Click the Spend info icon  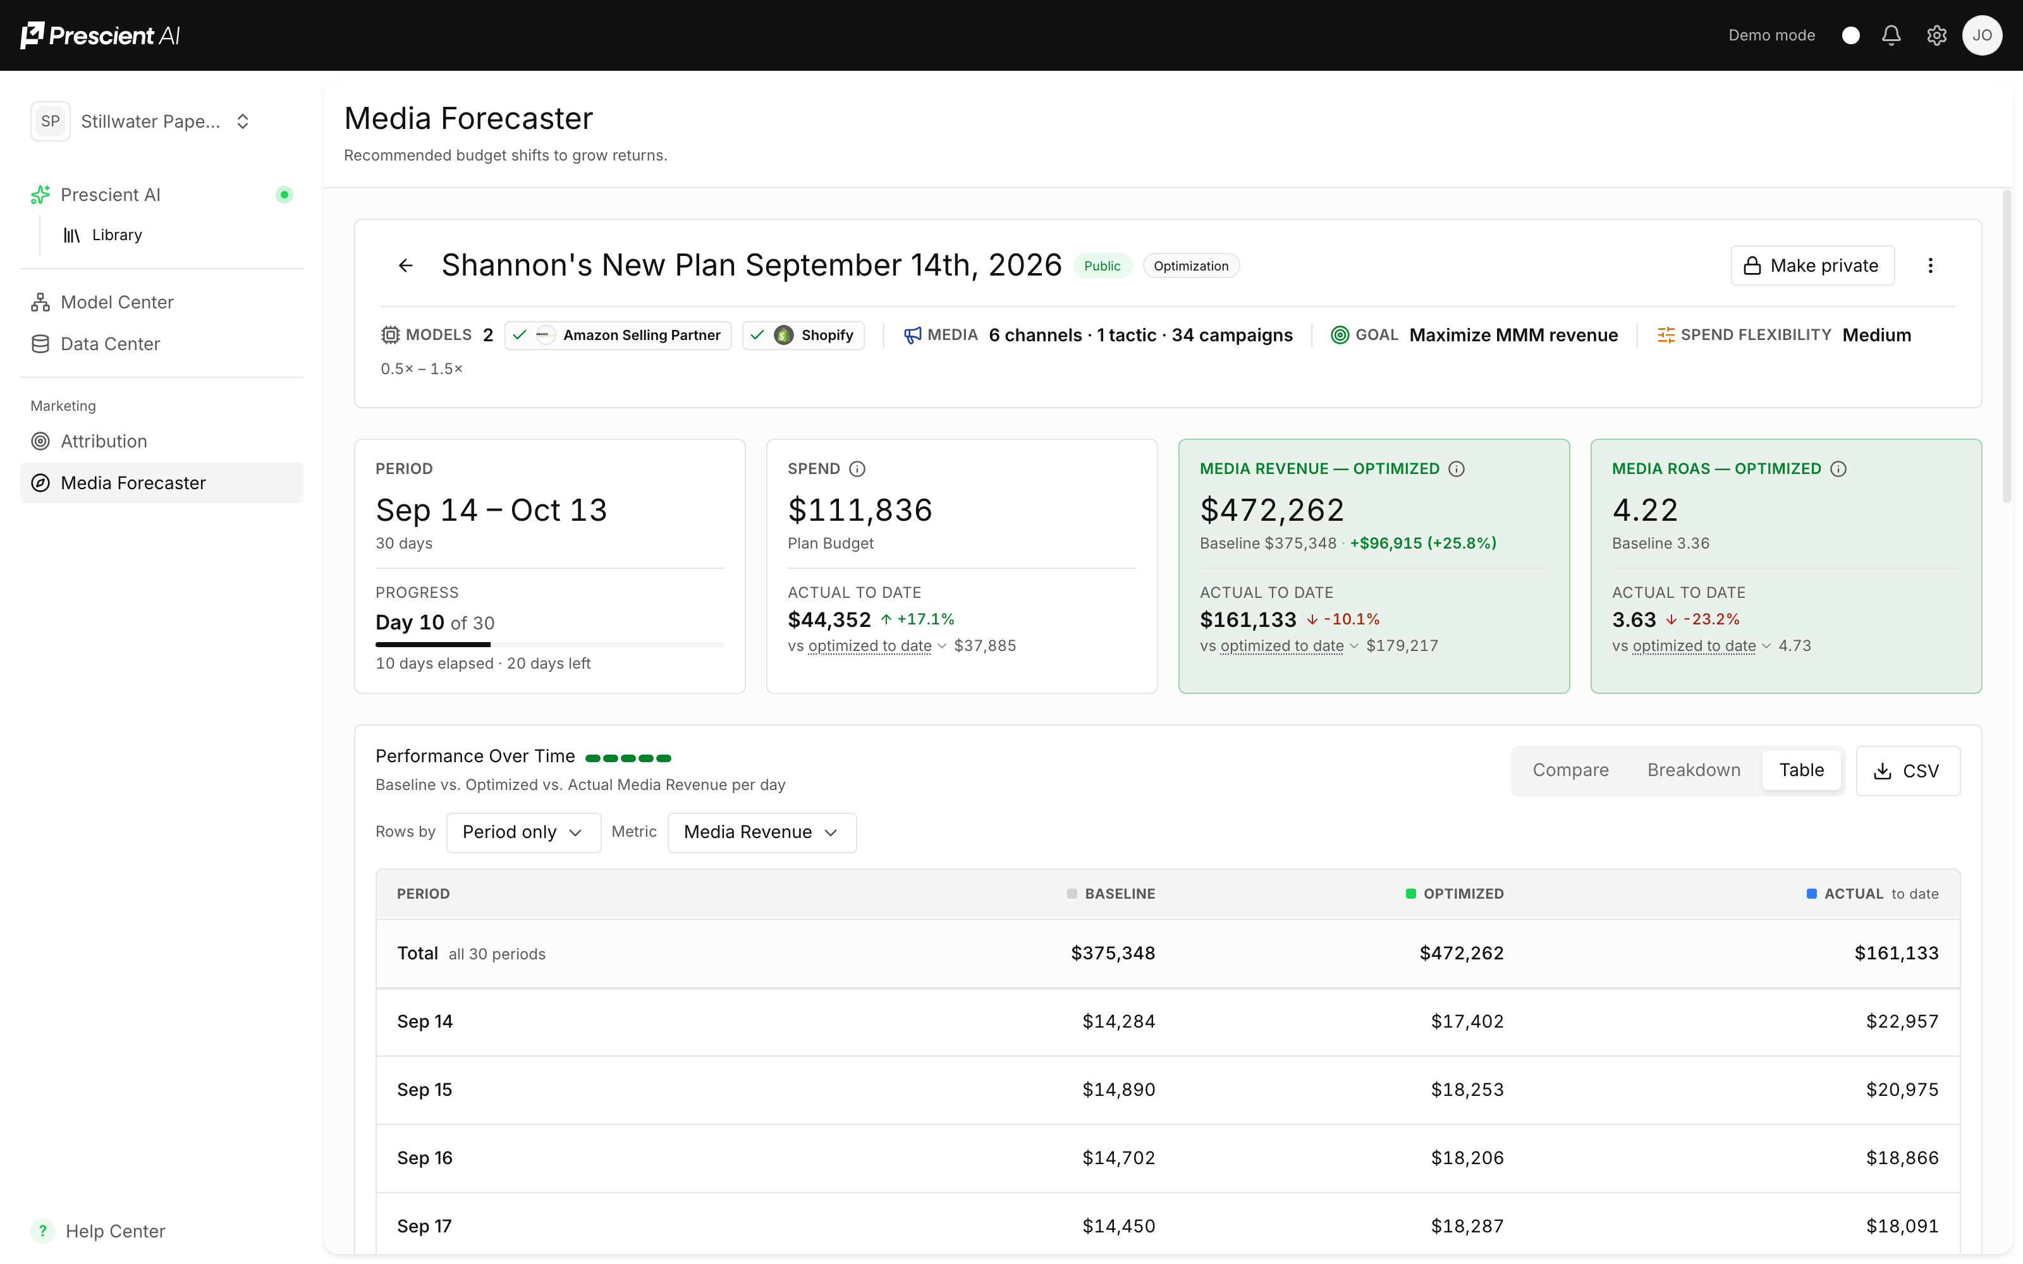pyautogui.click(x=857, y=469)
